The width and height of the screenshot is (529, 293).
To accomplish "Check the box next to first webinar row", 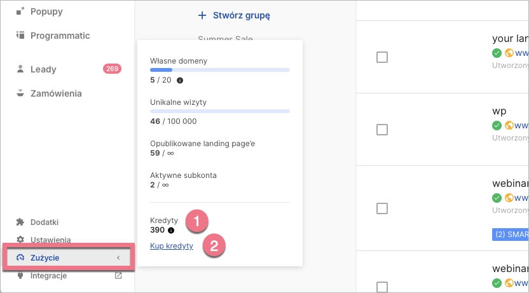I will [382, 208].
